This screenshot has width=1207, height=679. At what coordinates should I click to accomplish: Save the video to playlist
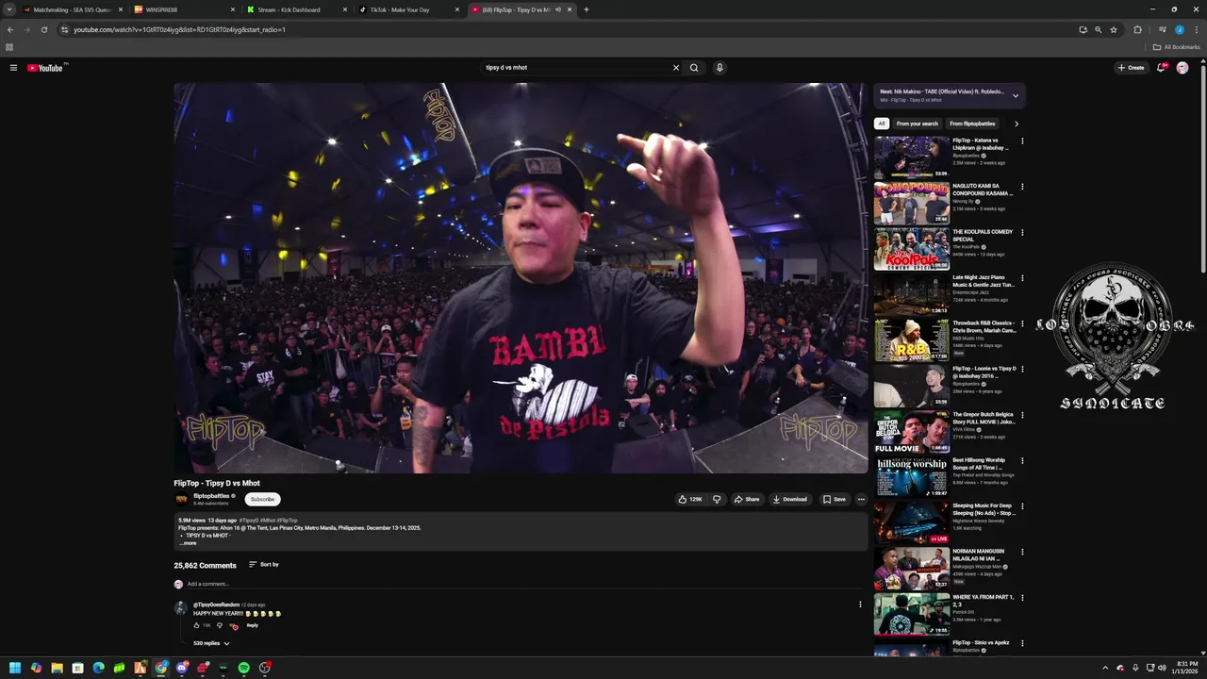click(835, 499)
